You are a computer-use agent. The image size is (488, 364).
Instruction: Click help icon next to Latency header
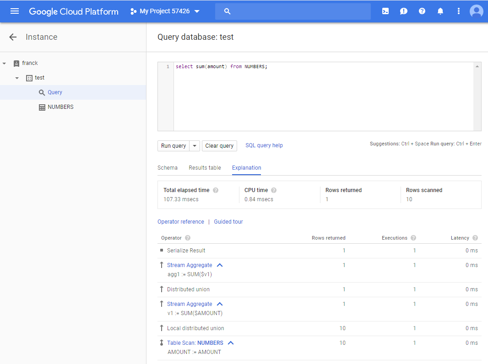click(x=475, y=238)
